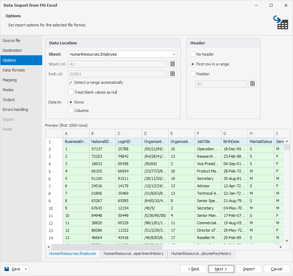The height and width of the screenshot is (276, 293).
Task: Select the Columns radio button
Action: 71,111
